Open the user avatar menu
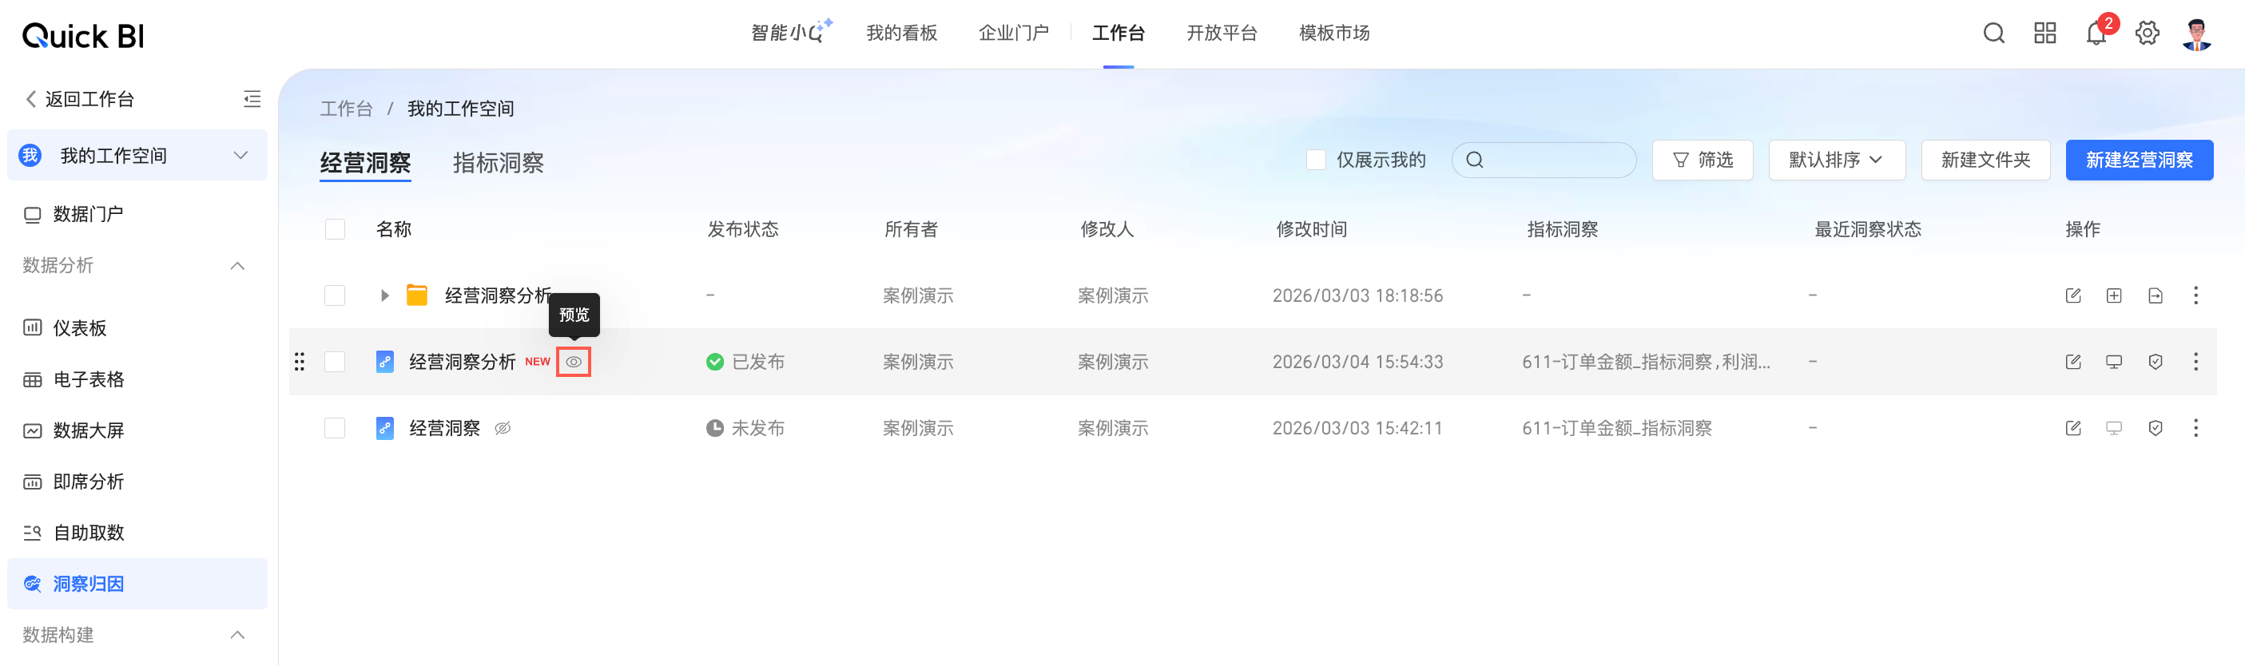 click(2196, 34)
